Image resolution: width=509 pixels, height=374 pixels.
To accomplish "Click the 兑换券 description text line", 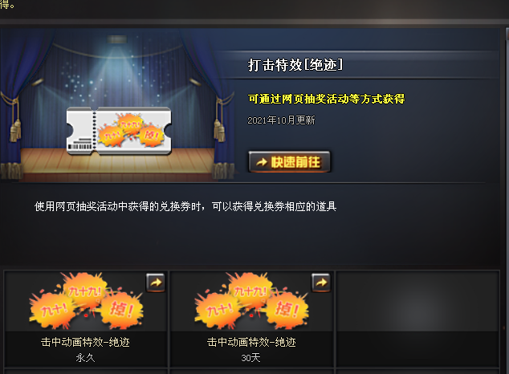I will (185, 206).
